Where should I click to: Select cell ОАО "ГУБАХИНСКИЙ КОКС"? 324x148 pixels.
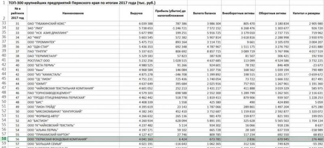click(73, 23)
